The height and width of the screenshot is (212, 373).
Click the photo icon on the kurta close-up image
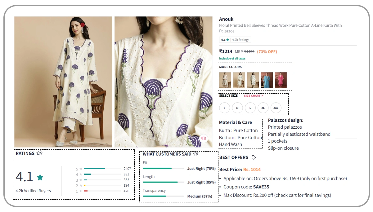204,139
